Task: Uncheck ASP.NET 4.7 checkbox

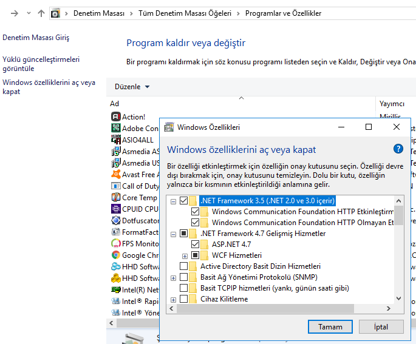Action: tap(196, 244)
